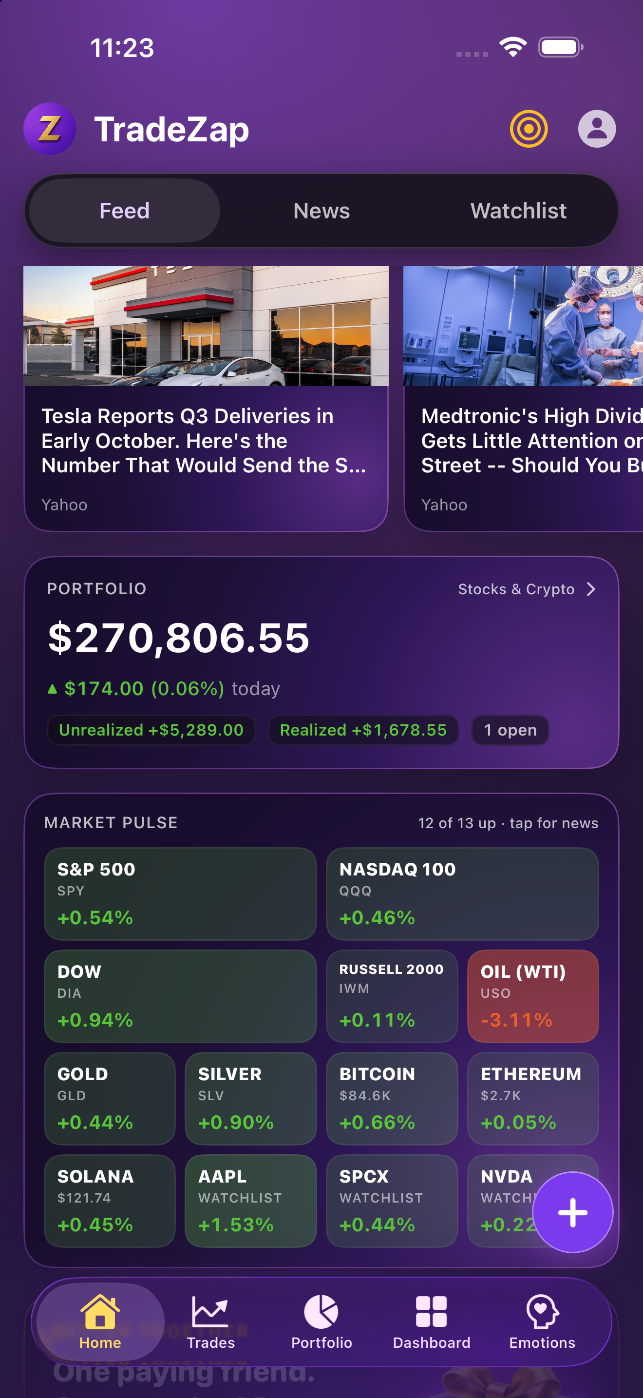Open the Ethereum tile

point(533,1098)
